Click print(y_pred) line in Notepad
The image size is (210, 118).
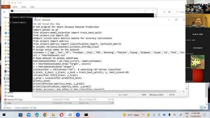pos(42,81)
